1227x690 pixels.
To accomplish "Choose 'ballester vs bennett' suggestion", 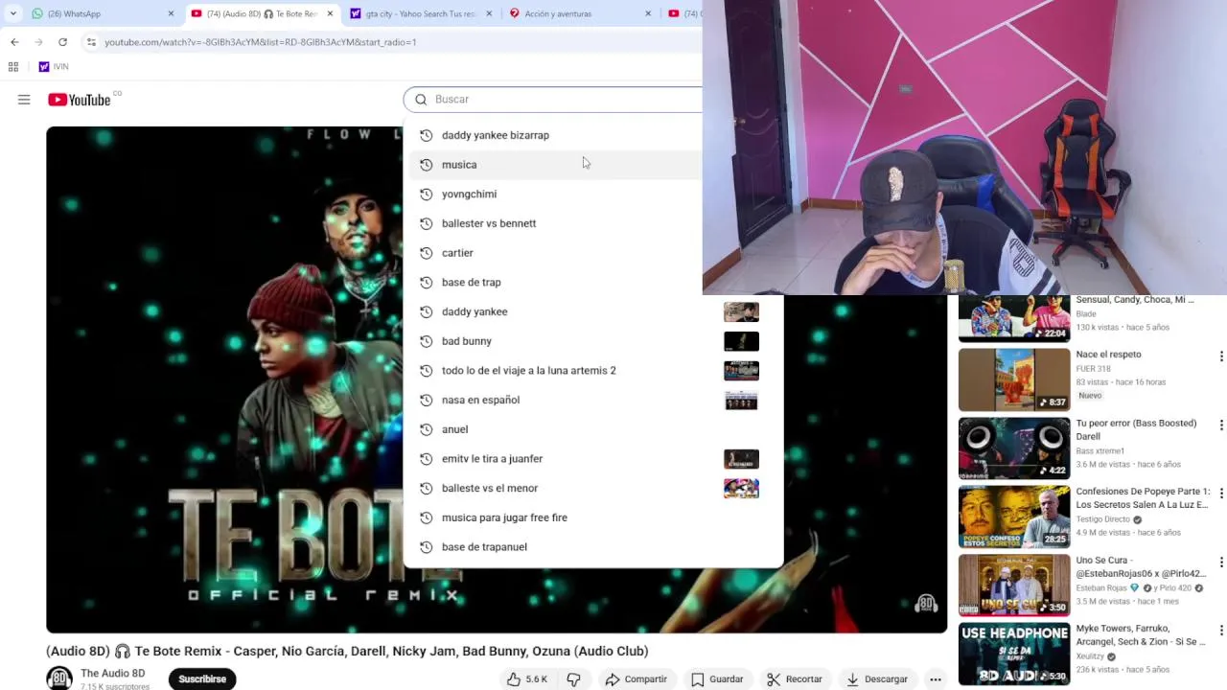I will (593, 223).
